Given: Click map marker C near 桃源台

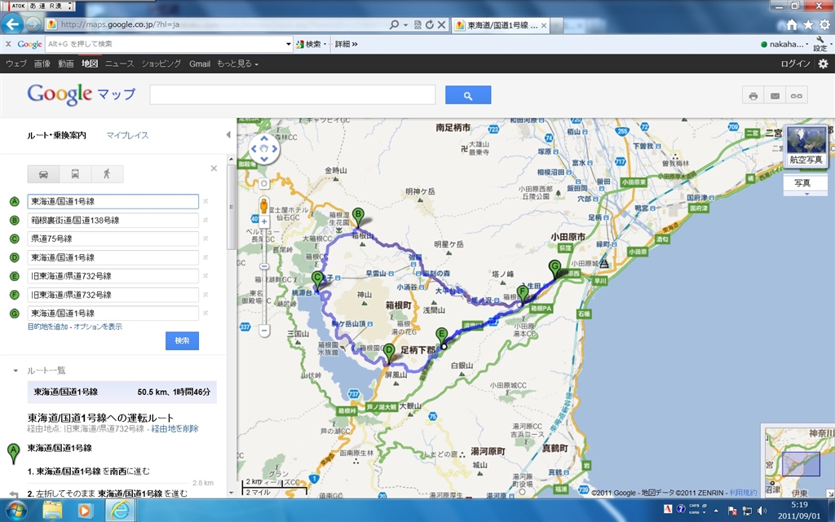Looking at the screenshot, I should (317, 281).
